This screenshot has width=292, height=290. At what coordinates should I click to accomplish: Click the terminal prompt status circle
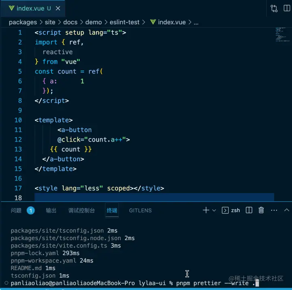[6, 283]
